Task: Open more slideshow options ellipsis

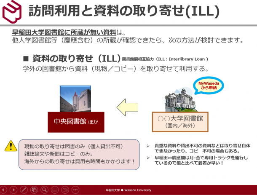Action: pyautogui.click(x=75, y=190)
